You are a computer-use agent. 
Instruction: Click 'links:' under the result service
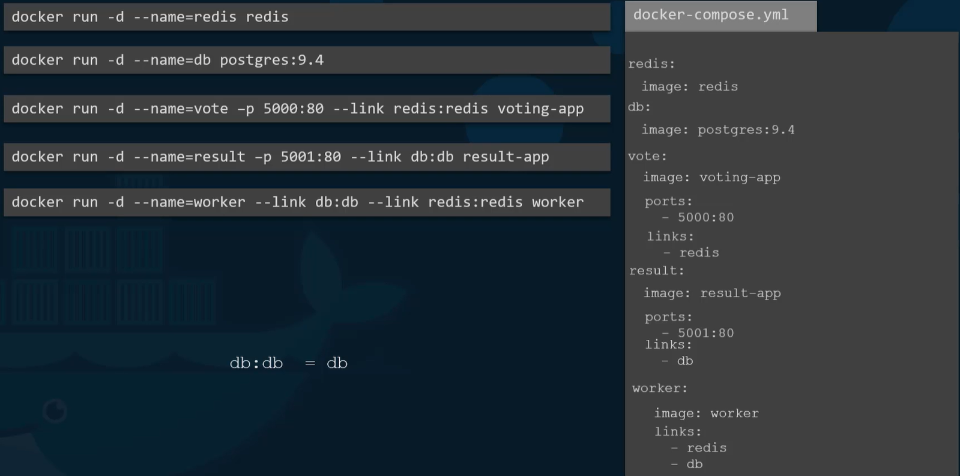(669, 345)
